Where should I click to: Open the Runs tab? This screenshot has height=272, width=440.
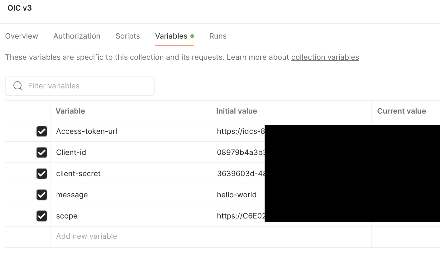click(218, 36)
